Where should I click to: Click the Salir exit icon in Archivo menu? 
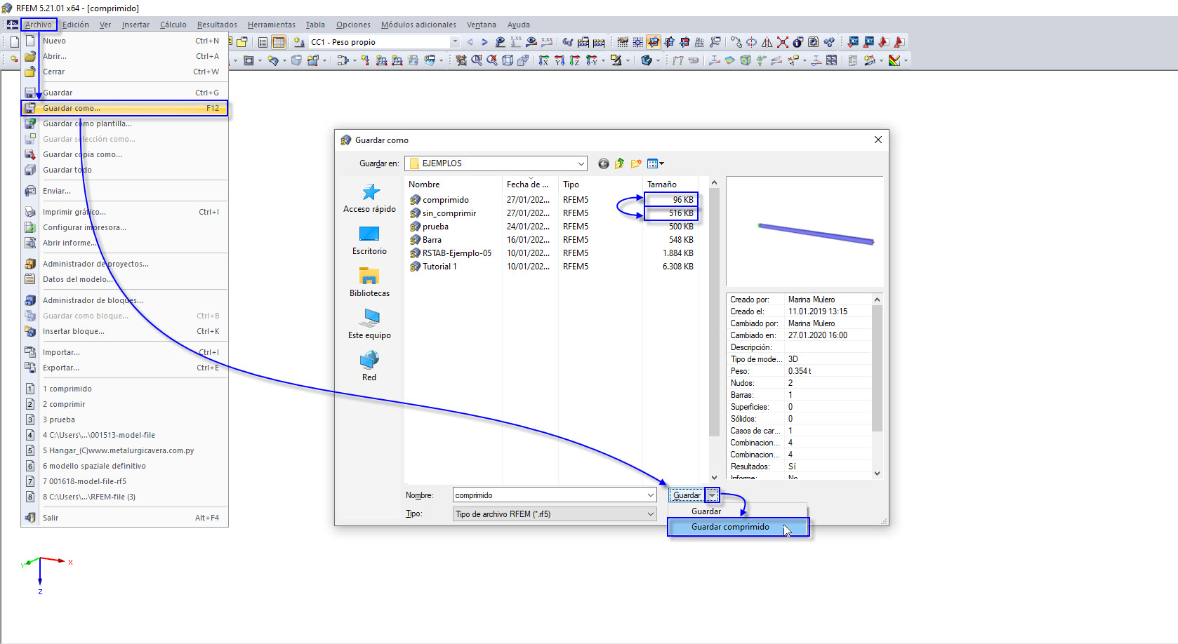point(30,518)
